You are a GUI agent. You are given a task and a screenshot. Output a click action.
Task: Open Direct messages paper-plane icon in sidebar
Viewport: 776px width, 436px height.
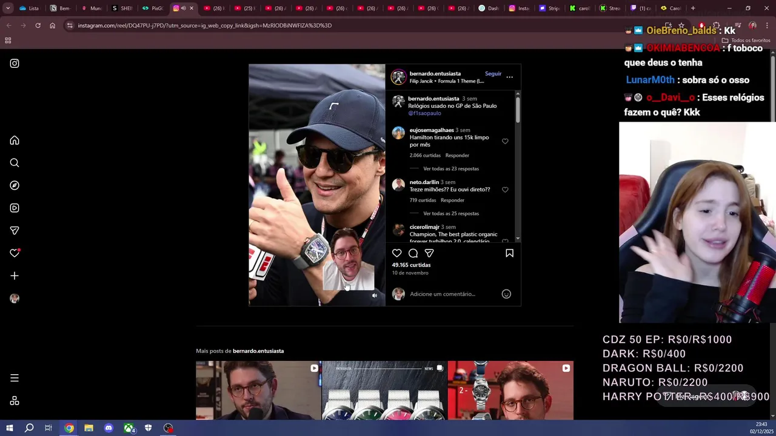click(15, 231)
